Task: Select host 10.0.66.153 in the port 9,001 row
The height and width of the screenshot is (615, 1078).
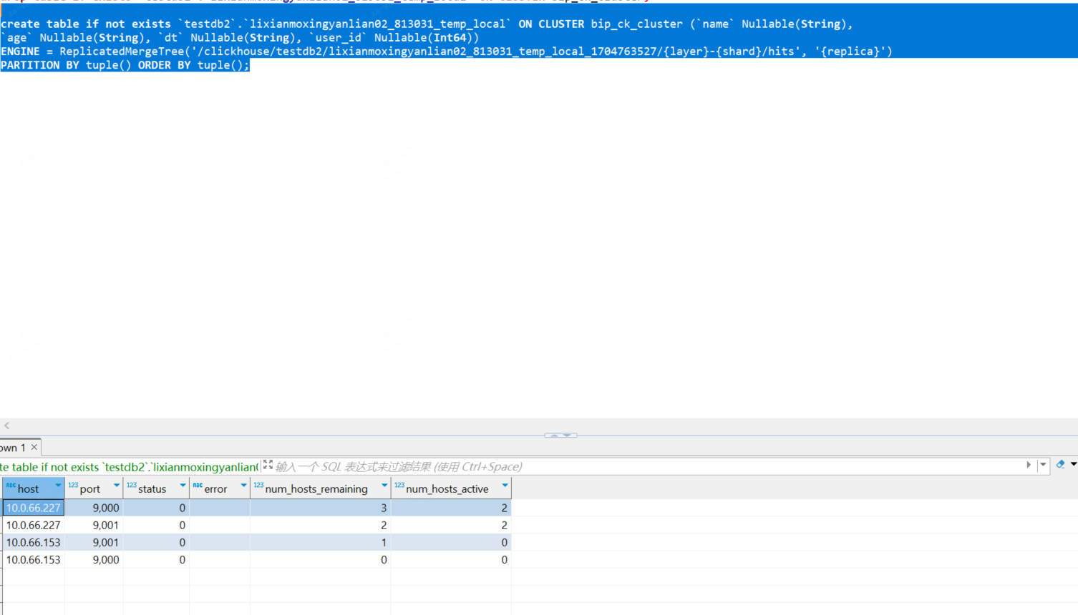Action: pos(34,542)
